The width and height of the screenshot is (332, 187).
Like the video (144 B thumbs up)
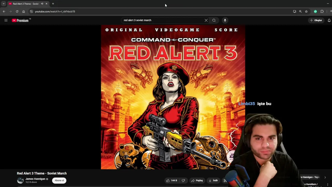click(171, 181)
